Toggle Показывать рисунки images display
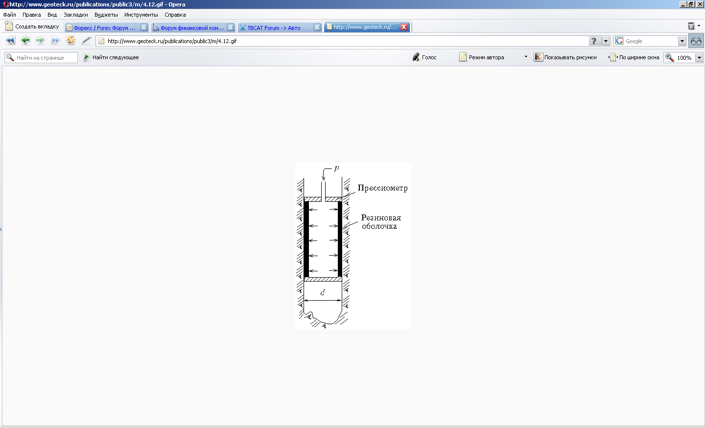The width and height of the screenshot is (705, 428). 565,57
